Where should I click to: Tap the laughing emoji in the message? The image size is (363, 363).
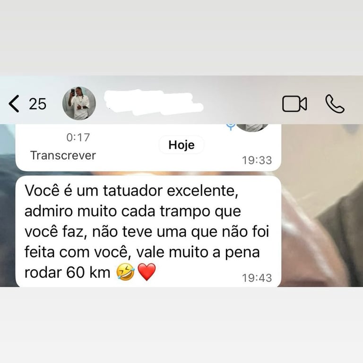(x=125, y=272)
